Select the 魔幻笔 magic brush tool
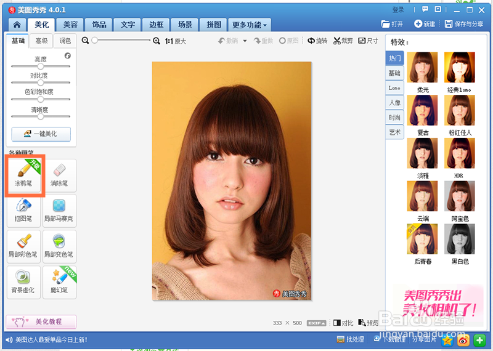The width and height of the screenshot is (493, 351). pos(59,282)
